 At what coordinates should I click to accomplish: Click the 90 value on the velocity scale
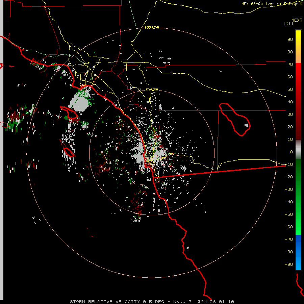[x=290, y=40]
